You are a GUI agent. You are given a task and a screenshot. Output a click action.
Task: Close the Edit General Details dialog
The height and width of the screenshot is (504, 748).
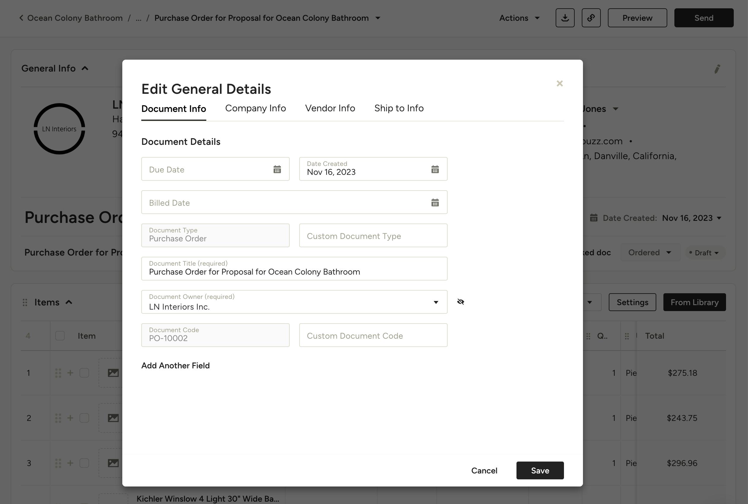click(559, 84)
